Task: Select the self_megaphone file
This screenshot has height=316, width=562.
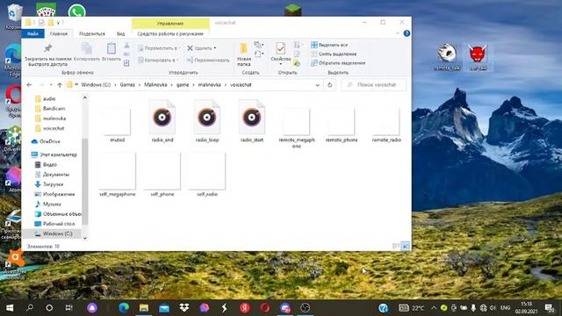Action: 118,175
